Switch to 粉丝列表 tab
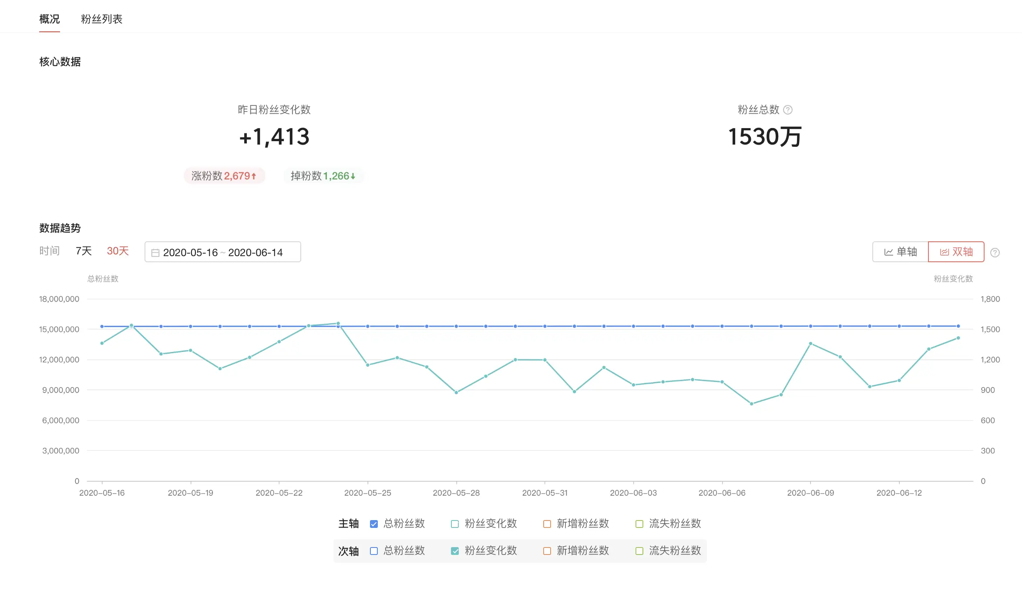 coord(101,19)
